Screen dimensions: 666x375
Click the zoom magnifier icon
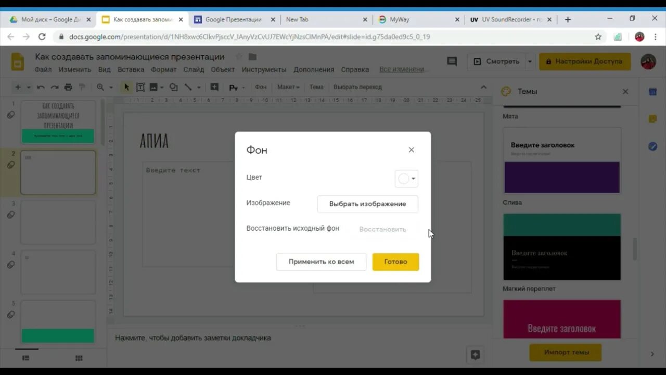(100, 87)
